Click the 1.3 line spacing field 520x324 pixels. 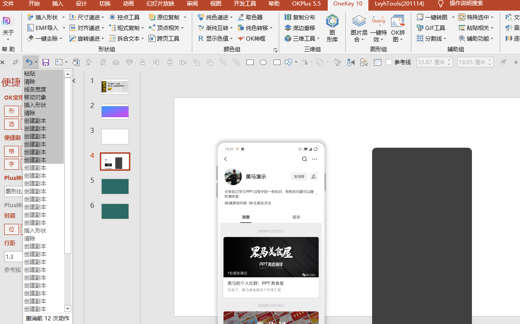13,257
